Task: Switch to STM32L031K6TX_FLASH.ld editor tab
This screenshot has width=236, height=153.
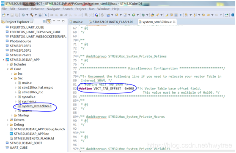Action: [x=111, y=22]
